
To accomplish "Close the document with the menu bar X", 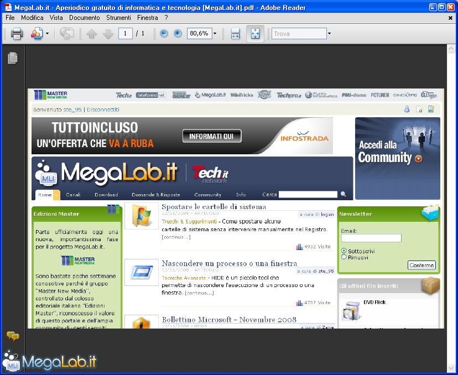I will [450, 18].
